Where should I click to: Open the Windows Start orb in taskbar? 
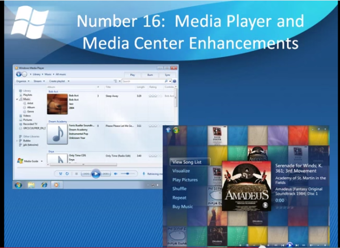click(19, 185)
